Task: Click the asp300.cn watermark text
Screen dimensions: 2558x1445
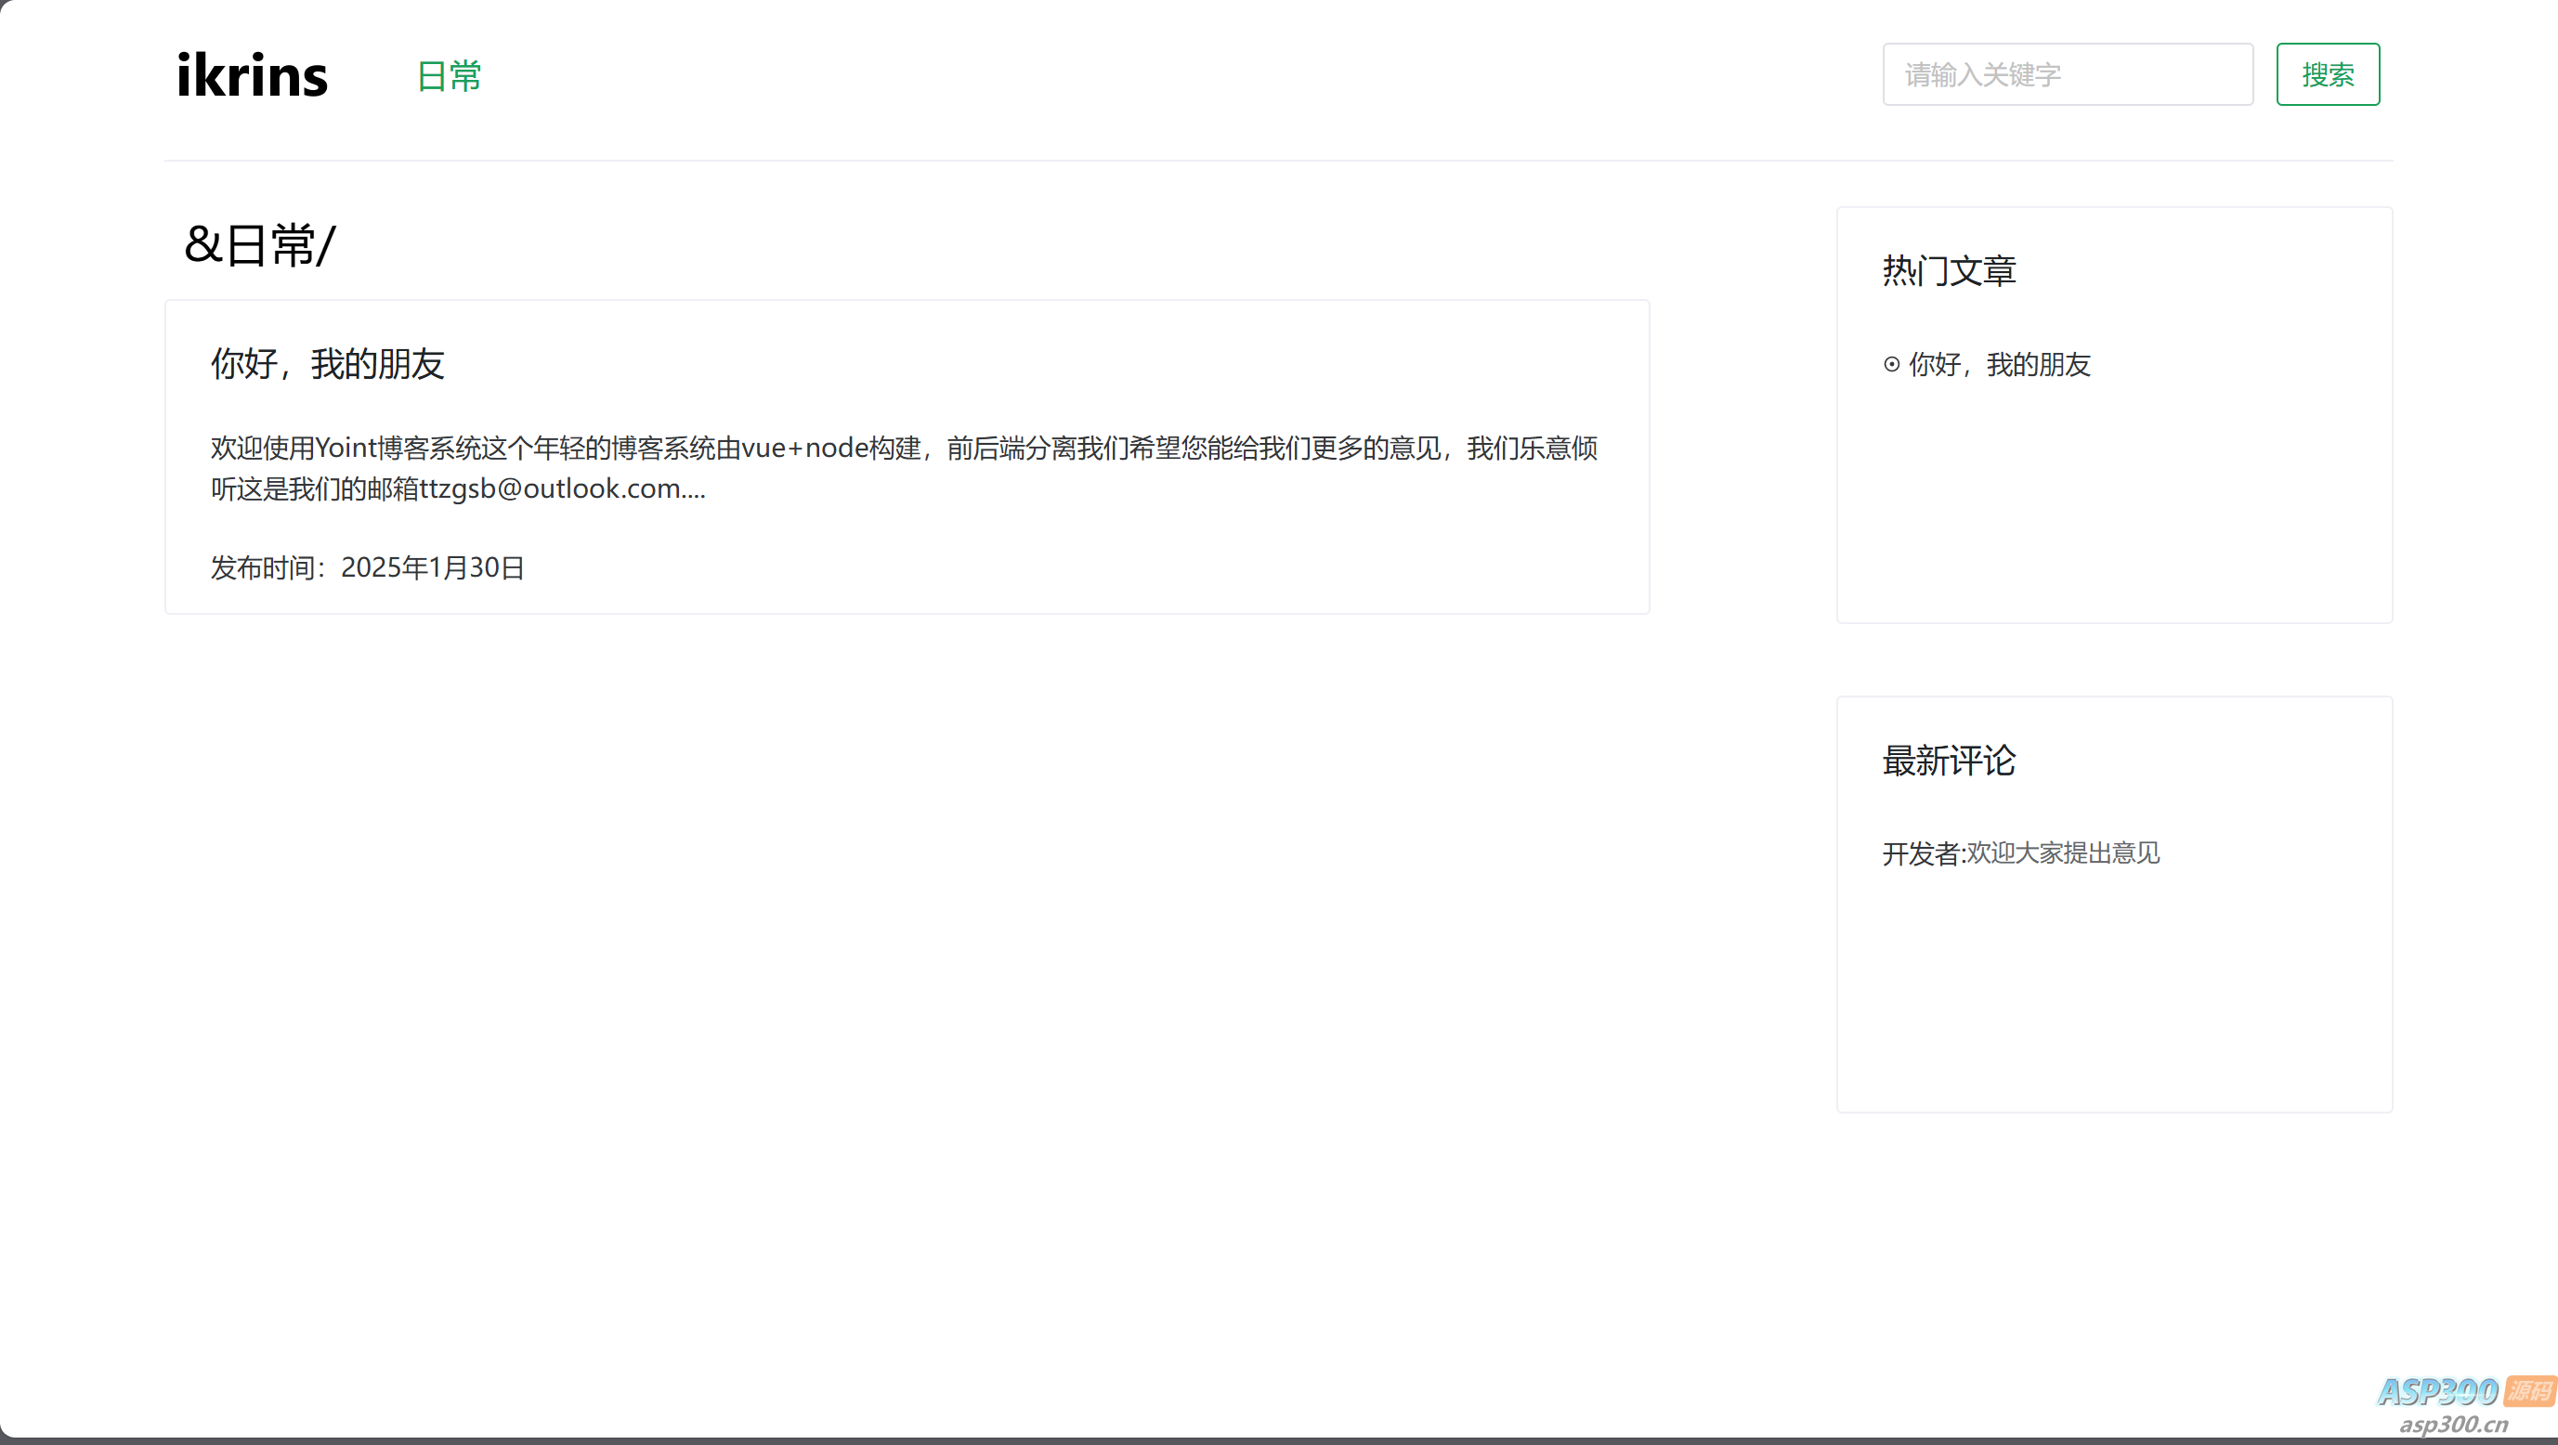Action: point(2453,1425)
